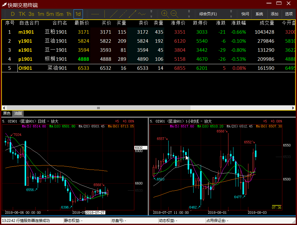This screenshot has height=225, width=297.
Task: Expand overflow chevron next to 综合页(F1)
Action: [x=231, y=14]
